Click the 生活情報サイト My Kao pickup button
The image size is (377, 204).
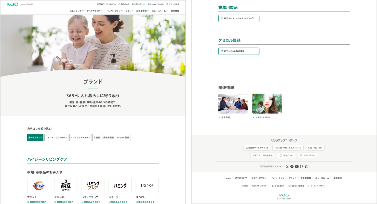click(x=257, y=148)
